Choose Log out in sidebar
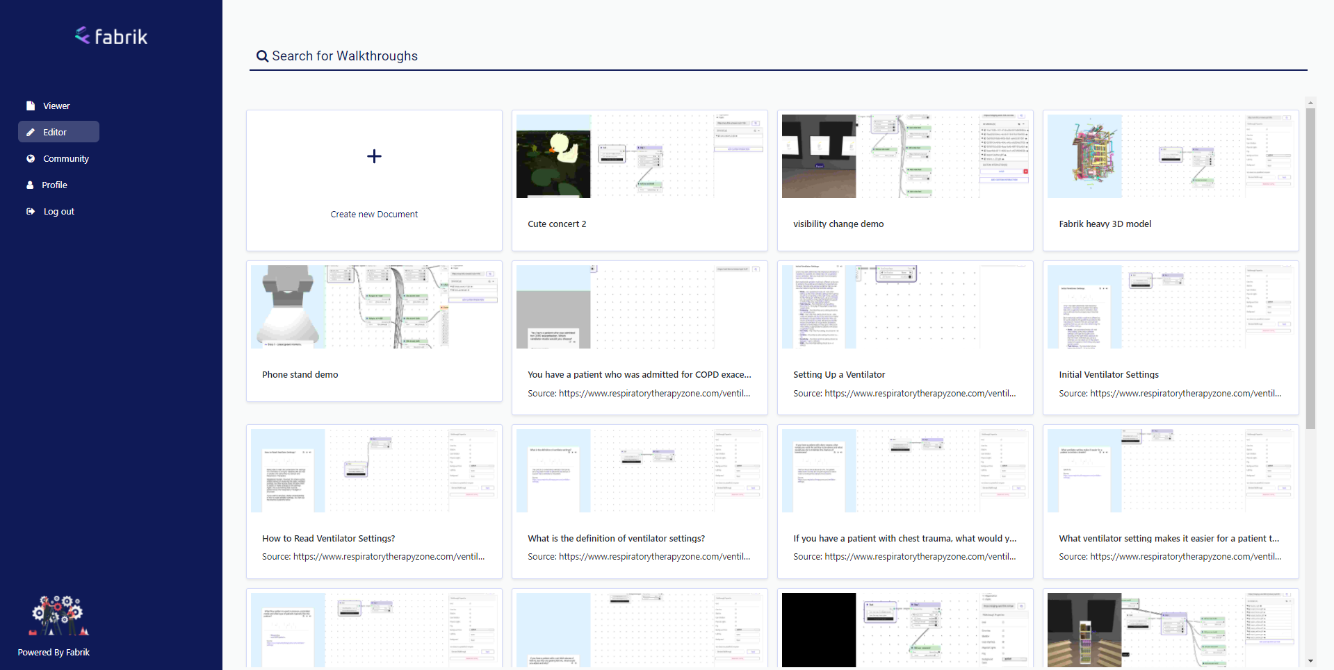 click(x=59, y=212)
